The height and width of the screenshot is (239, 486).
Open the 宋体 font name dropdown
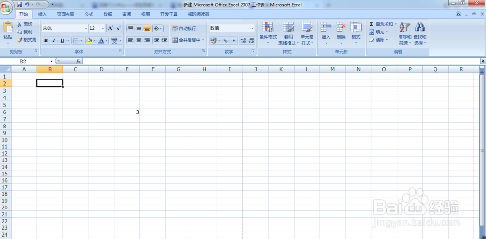pos(86,28)
